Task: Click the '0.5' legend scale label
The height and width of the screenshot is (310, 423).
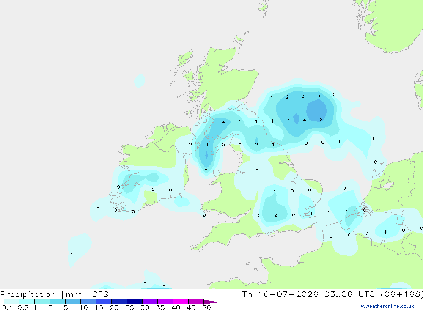Action: click(x=23, y=307)
